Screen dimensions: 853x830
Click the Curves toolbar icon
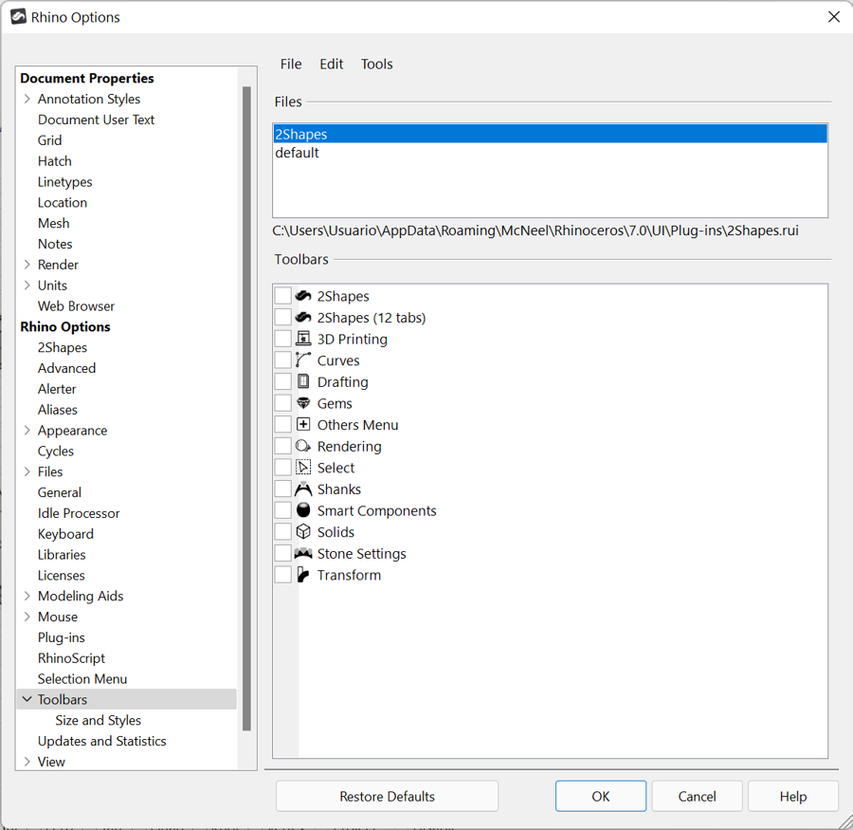point(303,360)
